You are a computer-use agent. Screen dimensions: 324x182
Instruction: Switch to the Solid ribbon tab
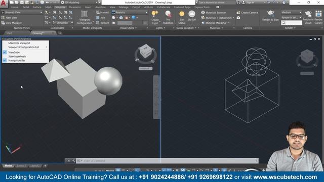26,7
